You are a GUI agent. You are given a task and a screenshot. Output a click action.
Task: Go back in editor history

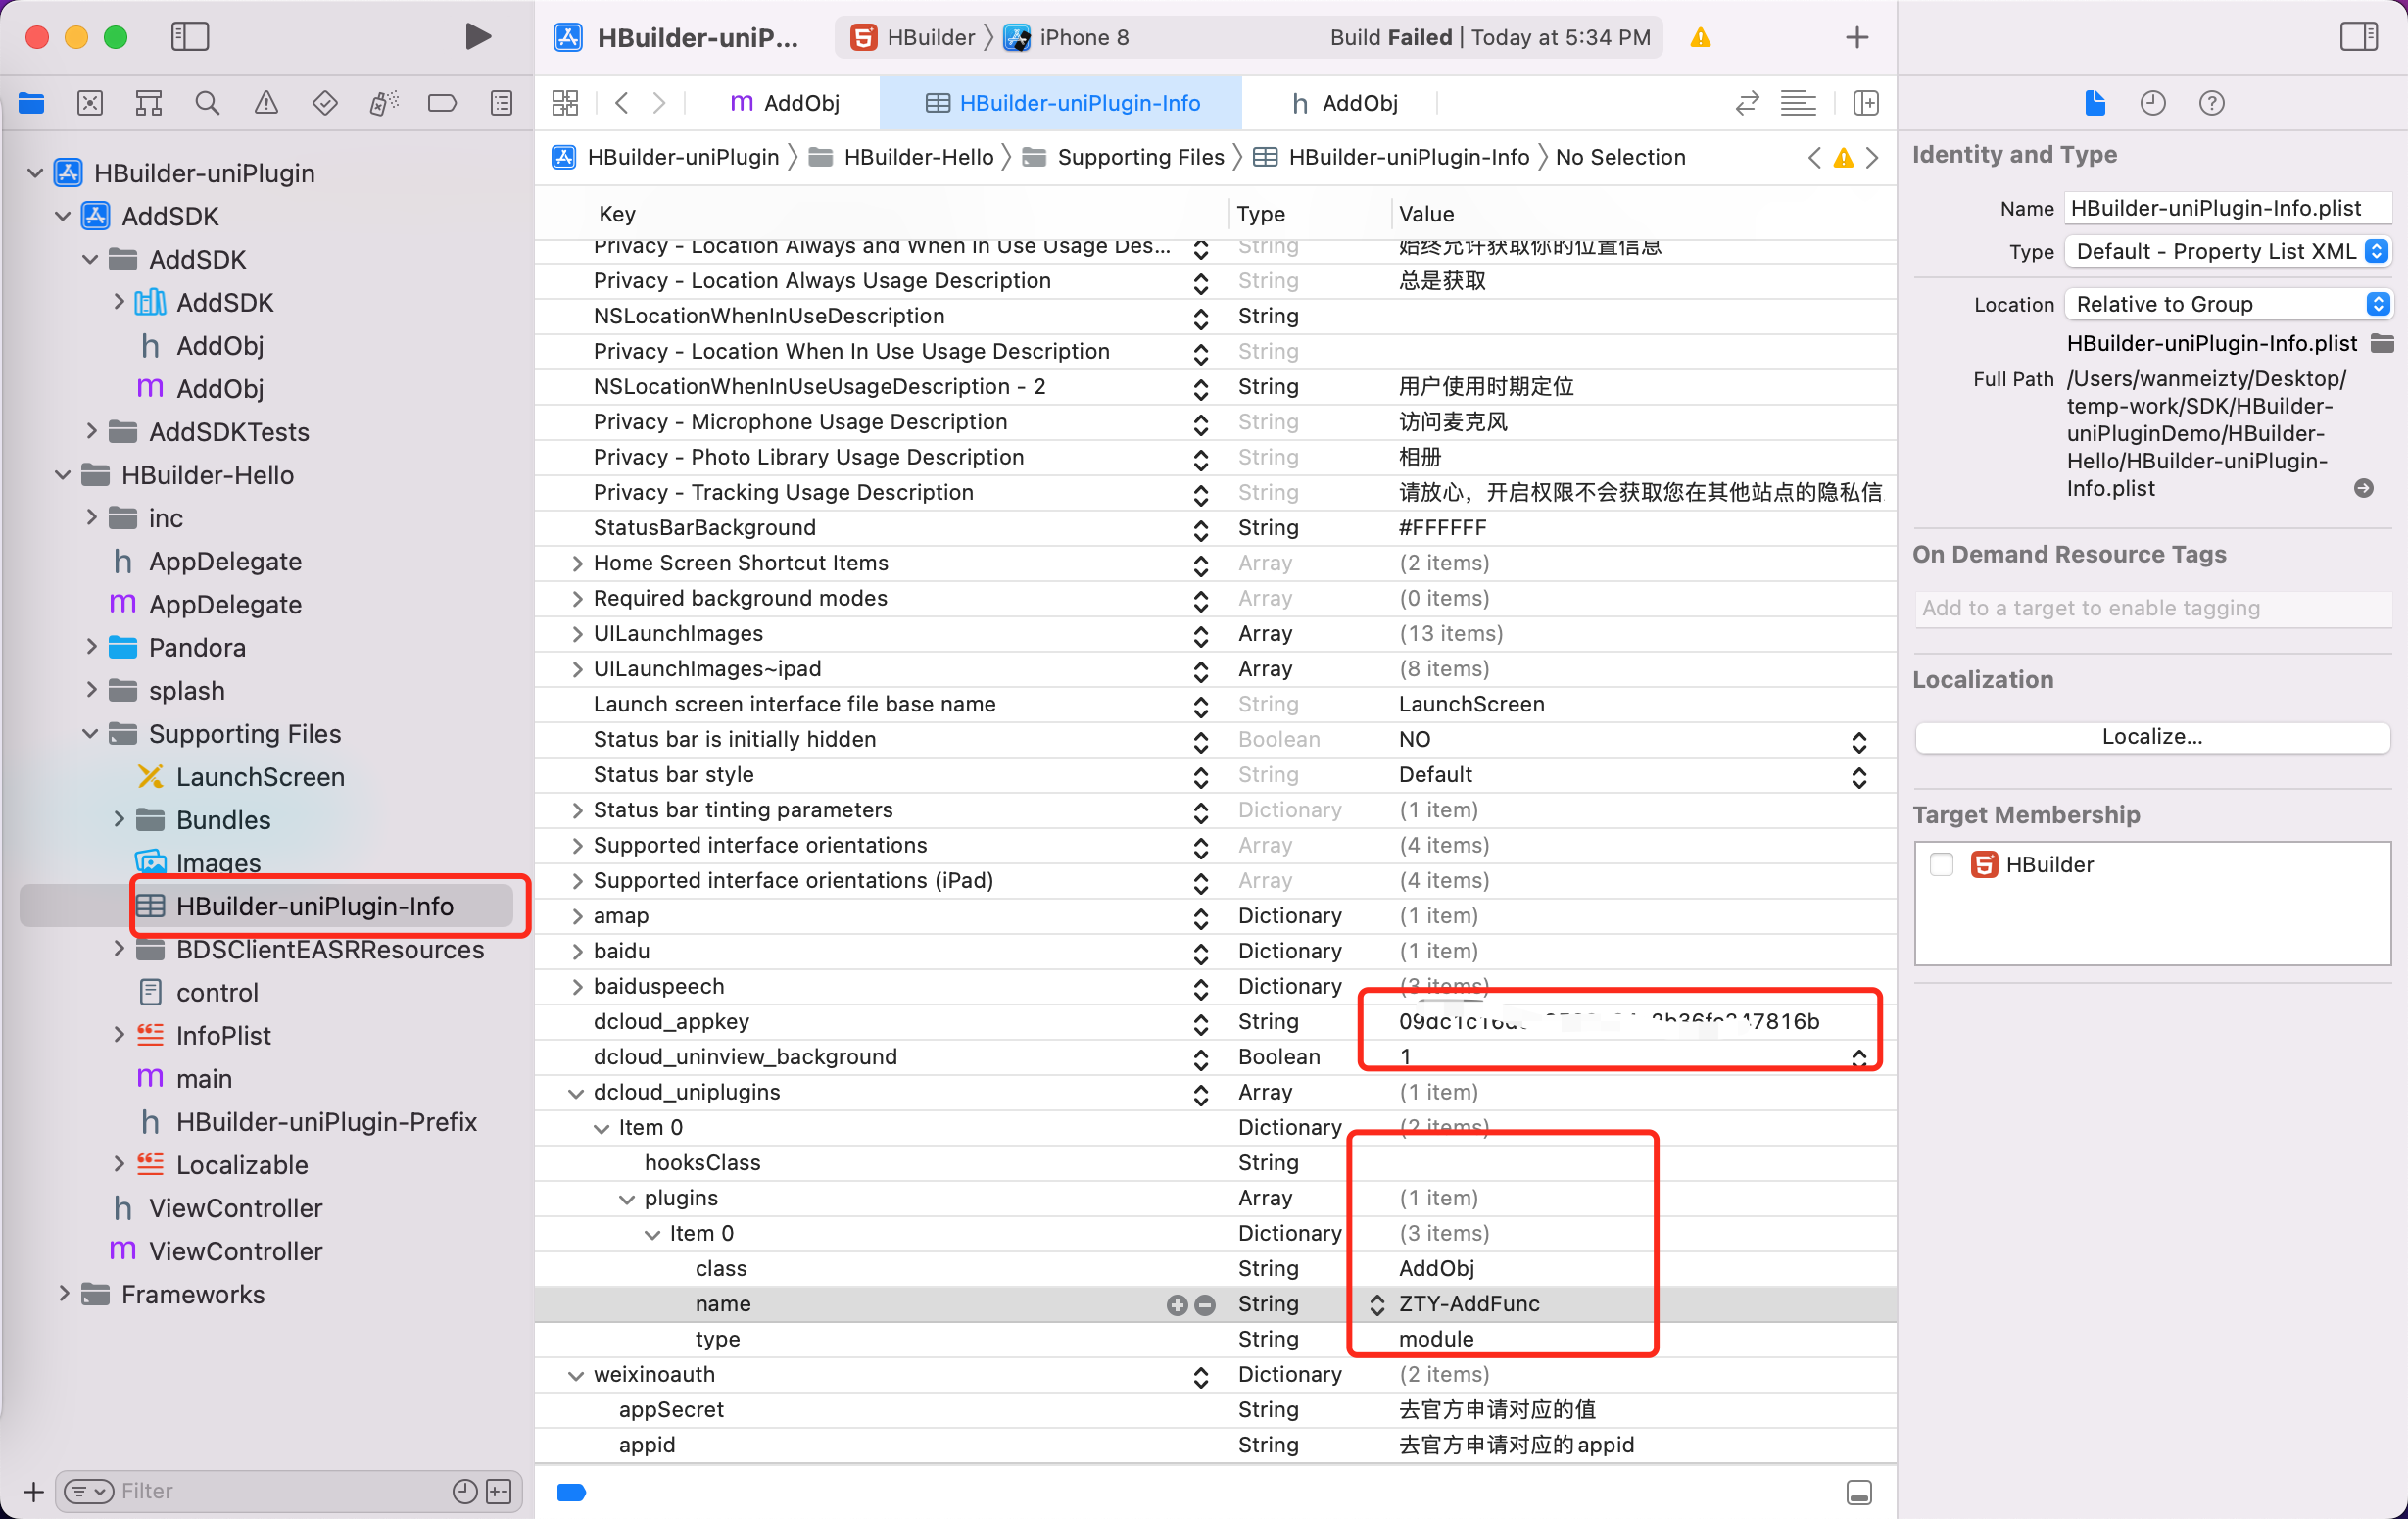coord(622,103)
